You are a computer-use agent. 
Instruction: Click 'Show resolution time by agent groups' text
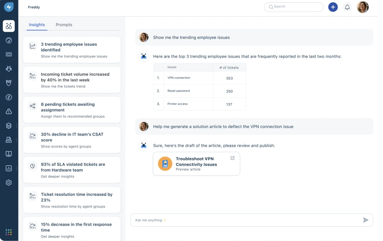pos(73,206)
